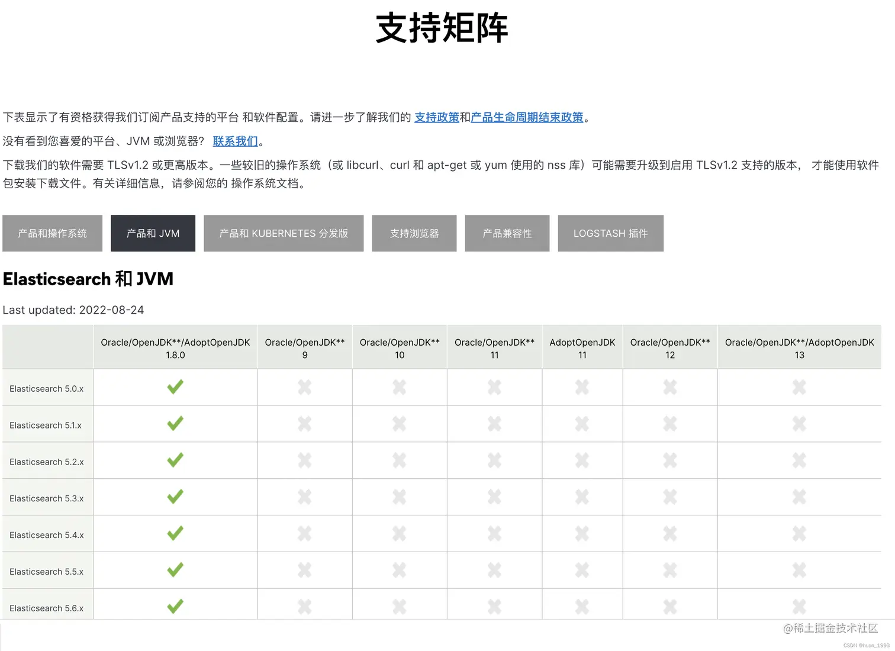The image size is (895, 651).
Task: Click the checkmark in the Elasticsearch 5.3.x row
Action: [x=175, y=497]
